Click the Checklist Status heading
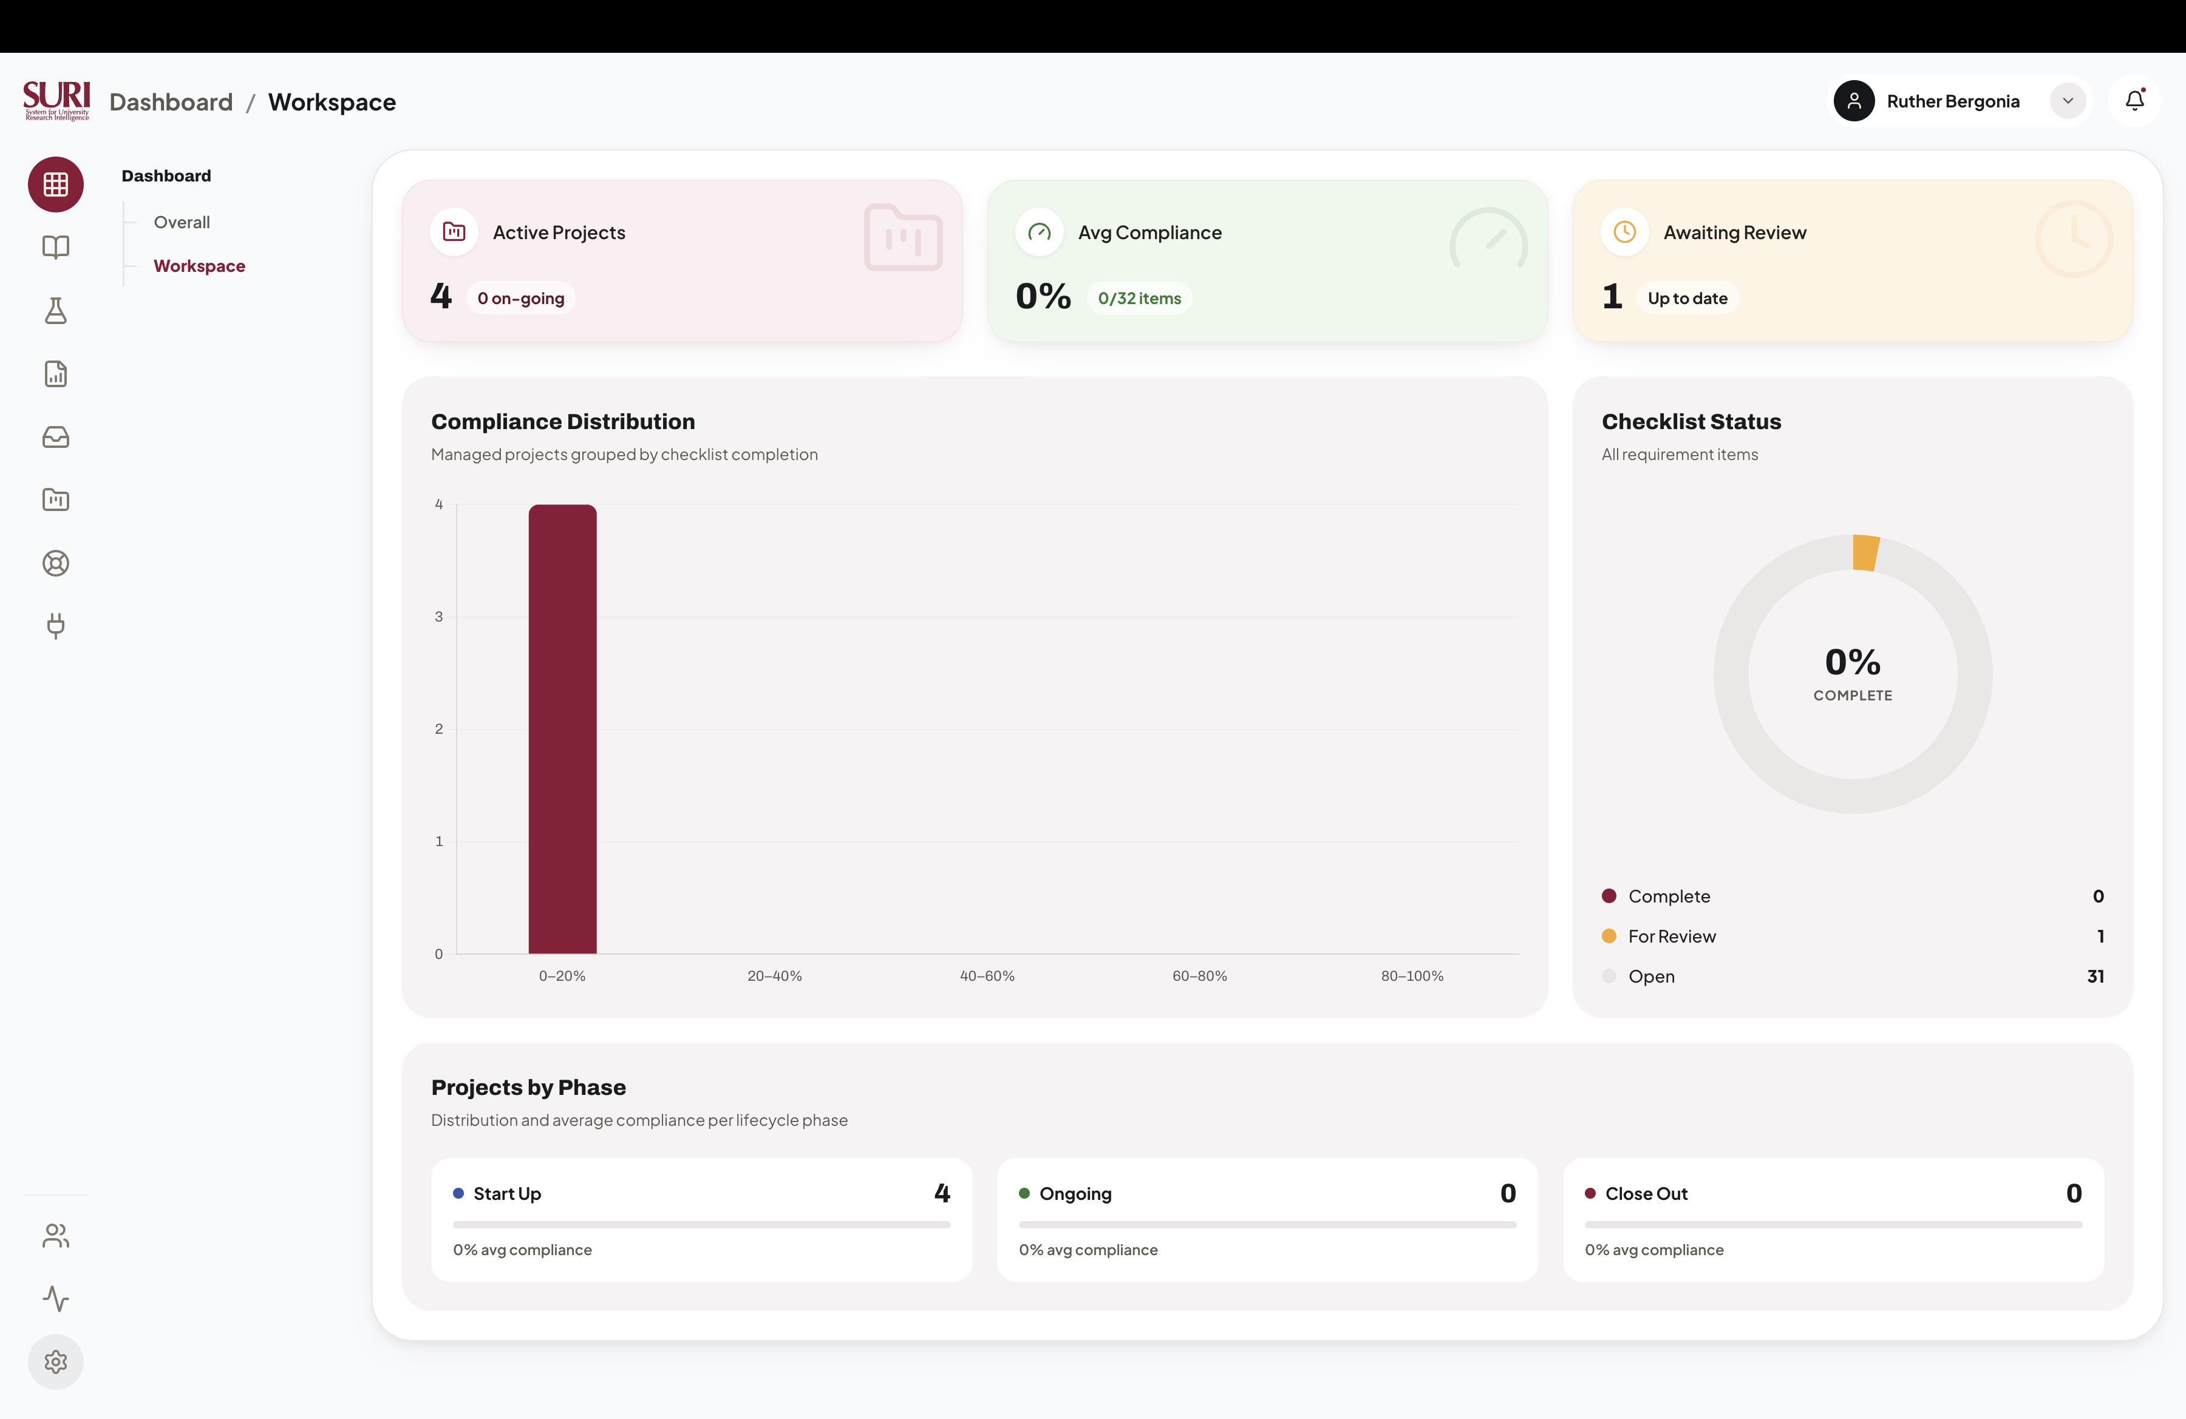 (x=1691, y=421)
